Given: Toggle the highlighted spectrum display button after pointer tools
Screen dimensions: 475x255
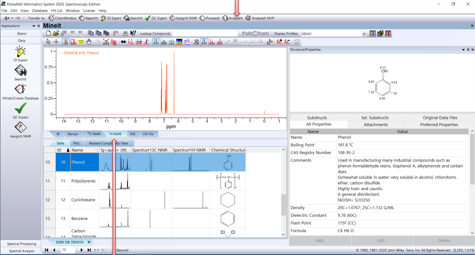Looking at the screenshot, I should (x=65, y=42).
